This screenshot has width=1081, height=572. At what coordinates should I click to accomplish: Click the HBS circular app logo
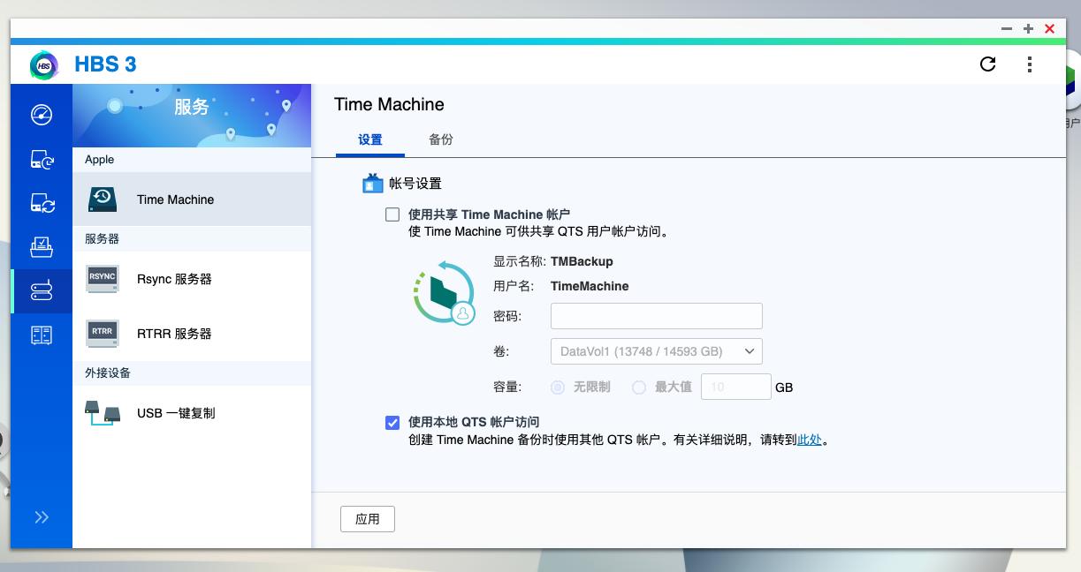pos(42,64)
